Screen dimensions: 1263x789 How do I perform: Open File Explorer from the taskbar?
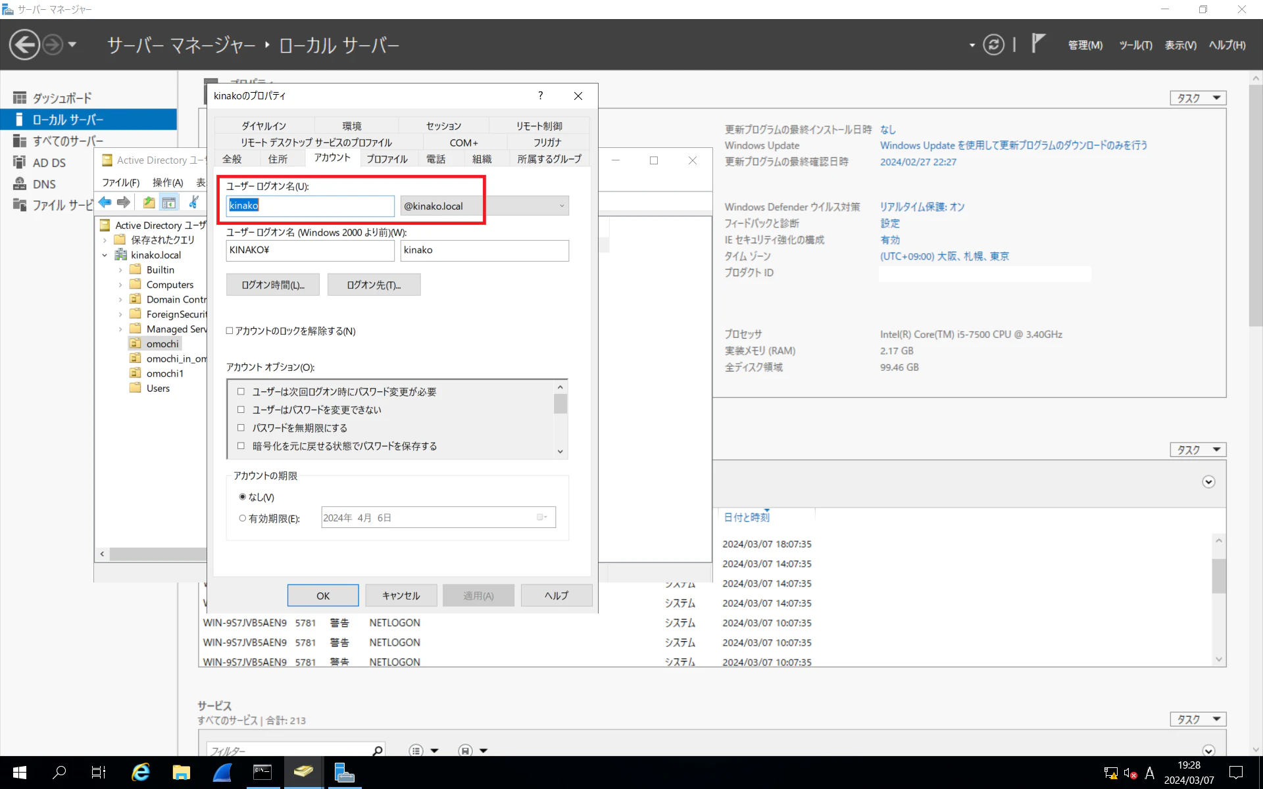tap(181, 772)
